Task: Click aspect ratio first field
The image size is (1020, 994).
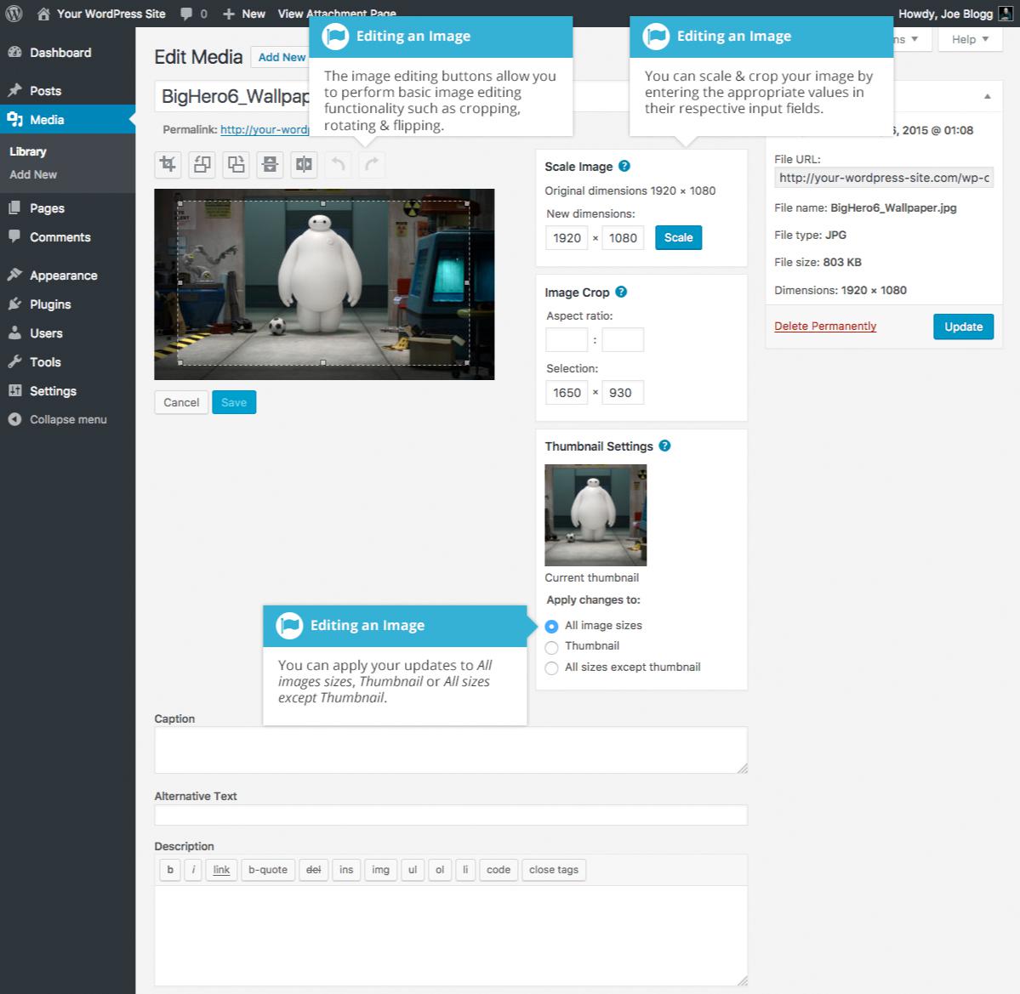Action: tap(567, 340)
